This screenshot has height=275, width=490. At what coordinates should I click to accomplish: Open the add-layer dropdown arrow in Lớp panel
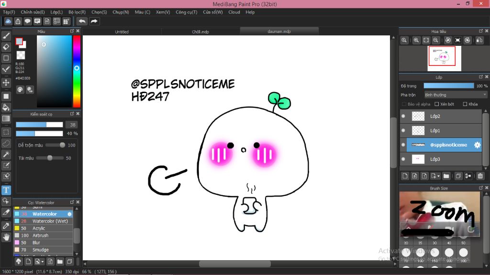tap(438, 176)
